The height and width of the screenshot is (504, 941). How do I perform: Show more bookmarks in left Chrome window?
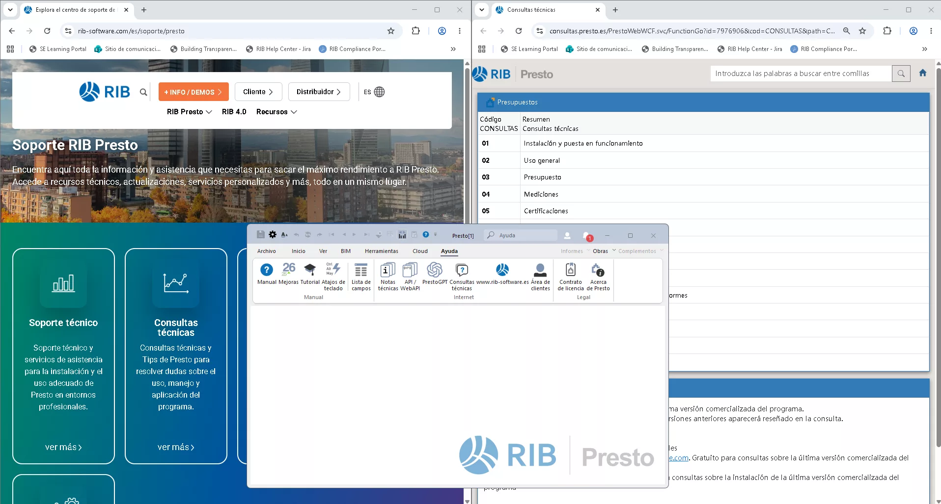(x=453, y=49)
